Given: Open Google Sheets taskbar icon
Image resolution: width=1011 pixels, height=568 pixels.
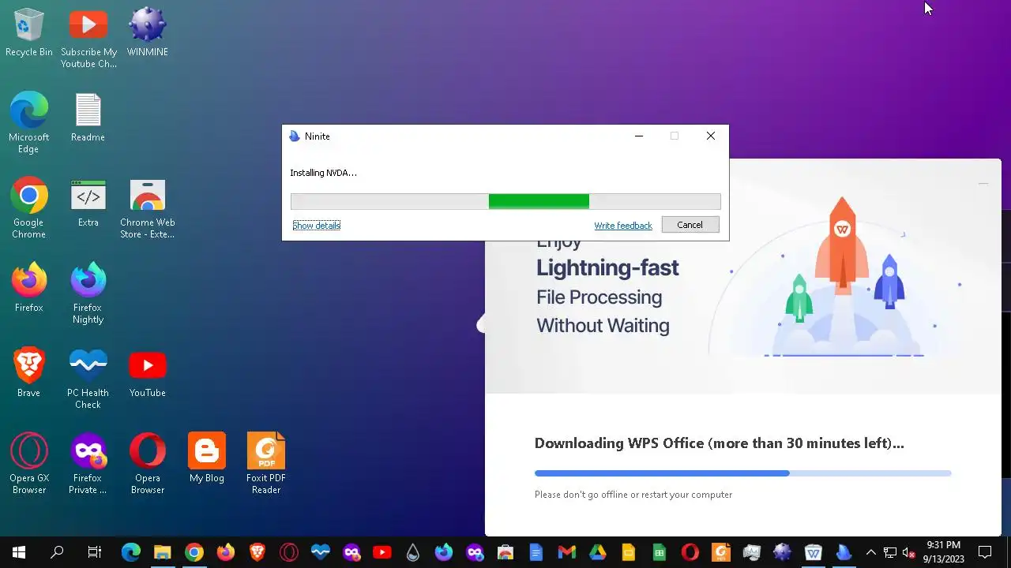Looking at the screenshot, I should click(659, 552).
